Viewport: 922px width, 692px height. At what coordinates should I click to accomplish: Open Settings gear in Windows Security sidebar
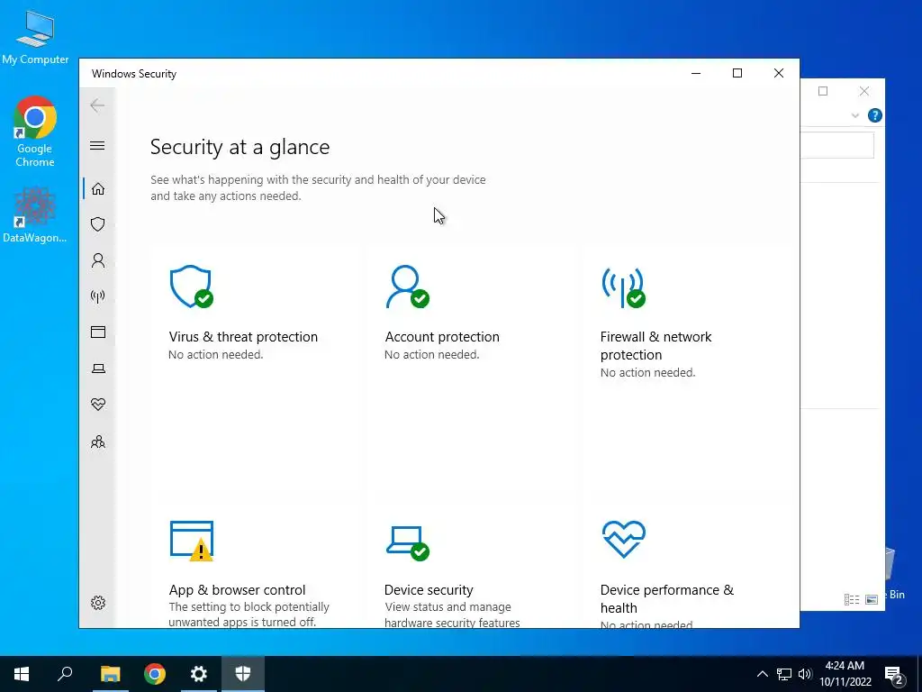(x=98, y=603)
